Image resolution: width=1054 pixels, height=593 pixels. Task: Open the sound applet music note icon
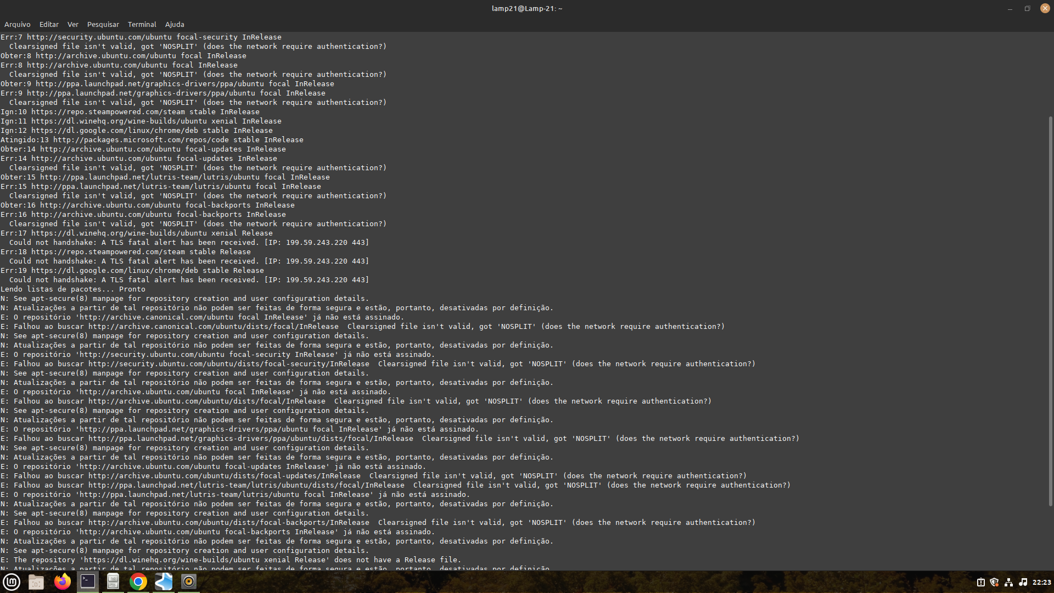pos(1023,582)
